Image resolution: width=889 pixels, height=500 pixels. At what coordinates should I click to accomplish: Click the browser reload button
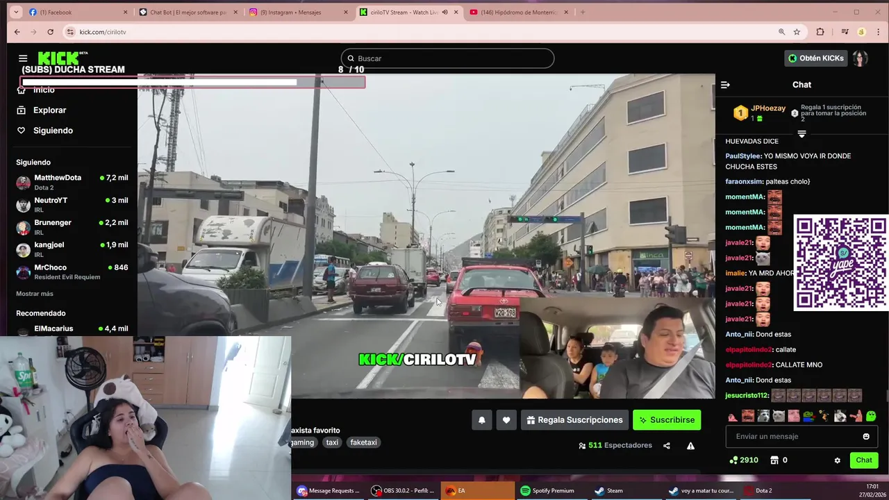click(50, 32)
